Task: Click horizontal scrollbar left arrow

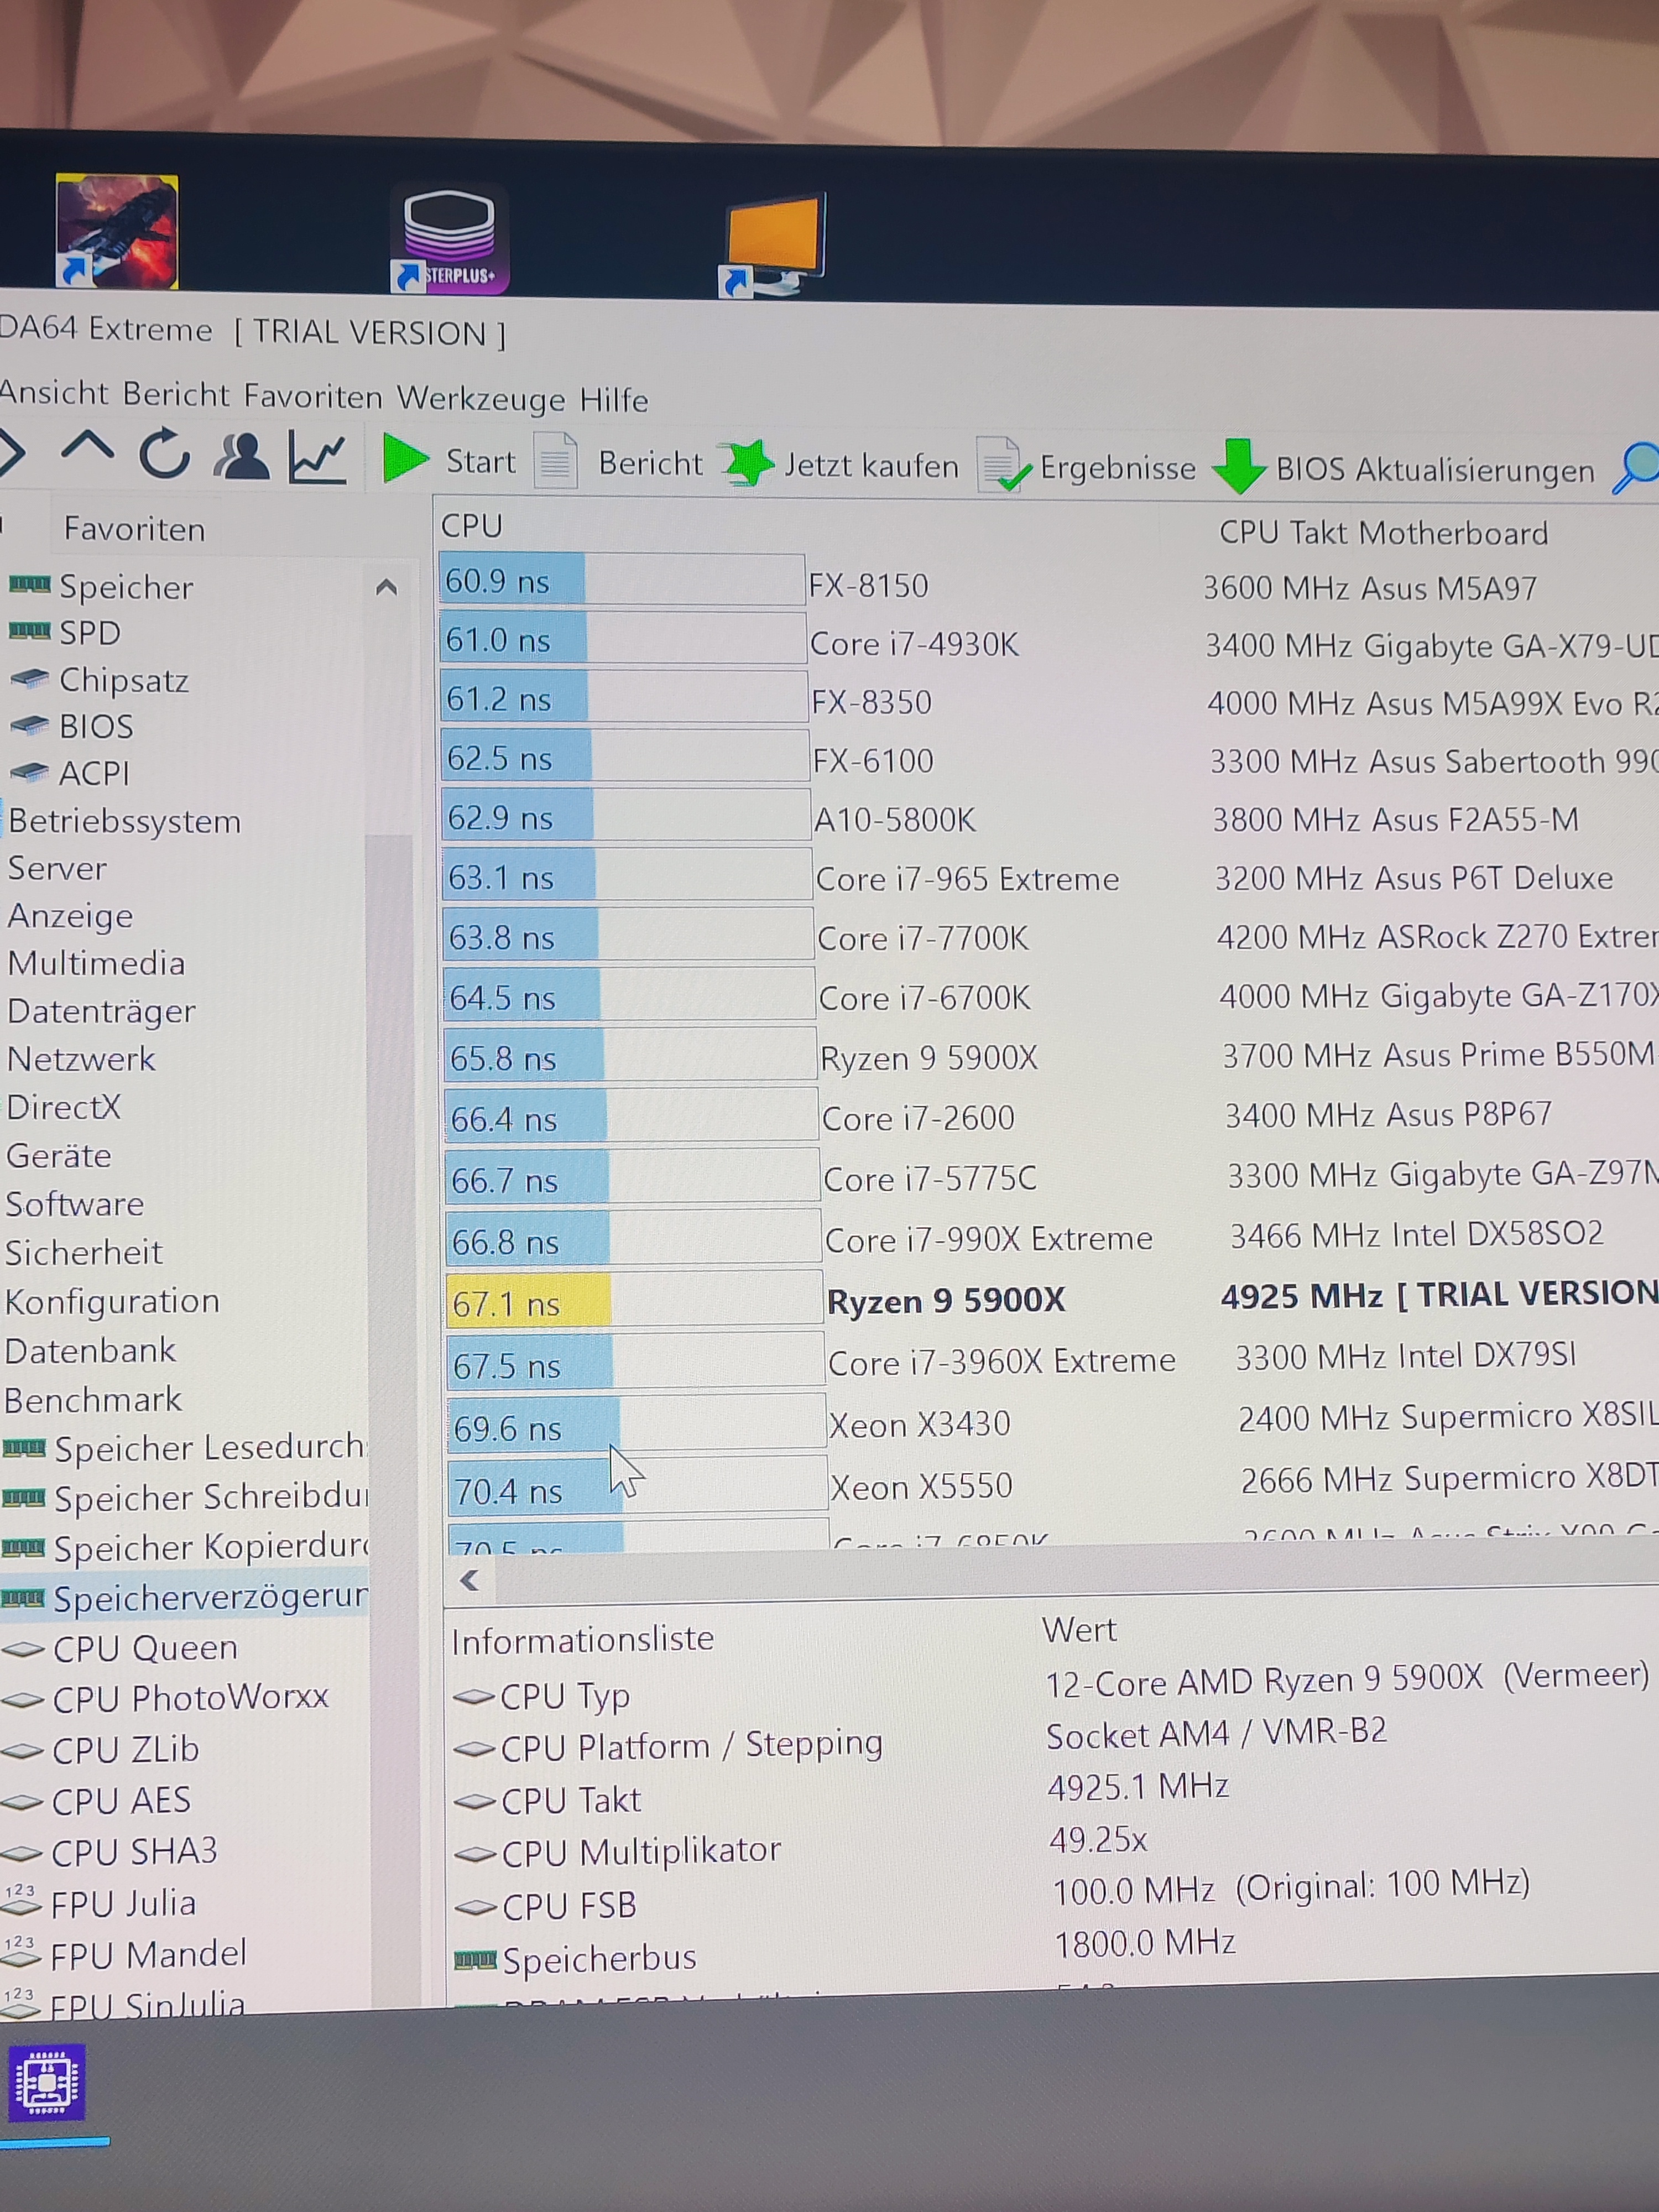Action: (469, 1581)
